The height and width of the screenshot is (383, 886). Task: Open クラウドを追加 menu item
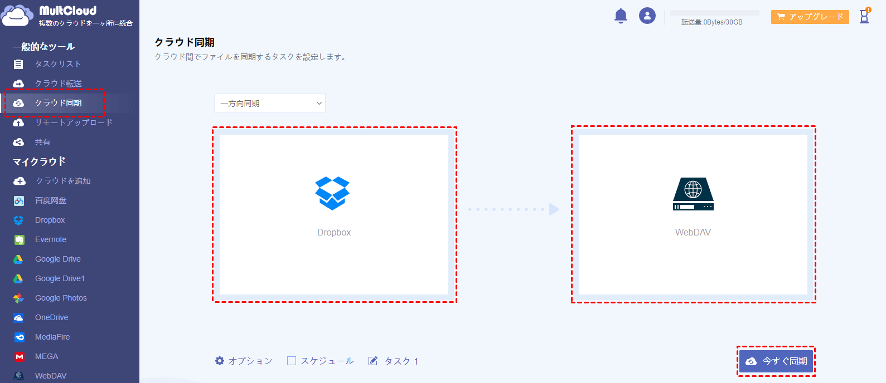pos(63,181)
